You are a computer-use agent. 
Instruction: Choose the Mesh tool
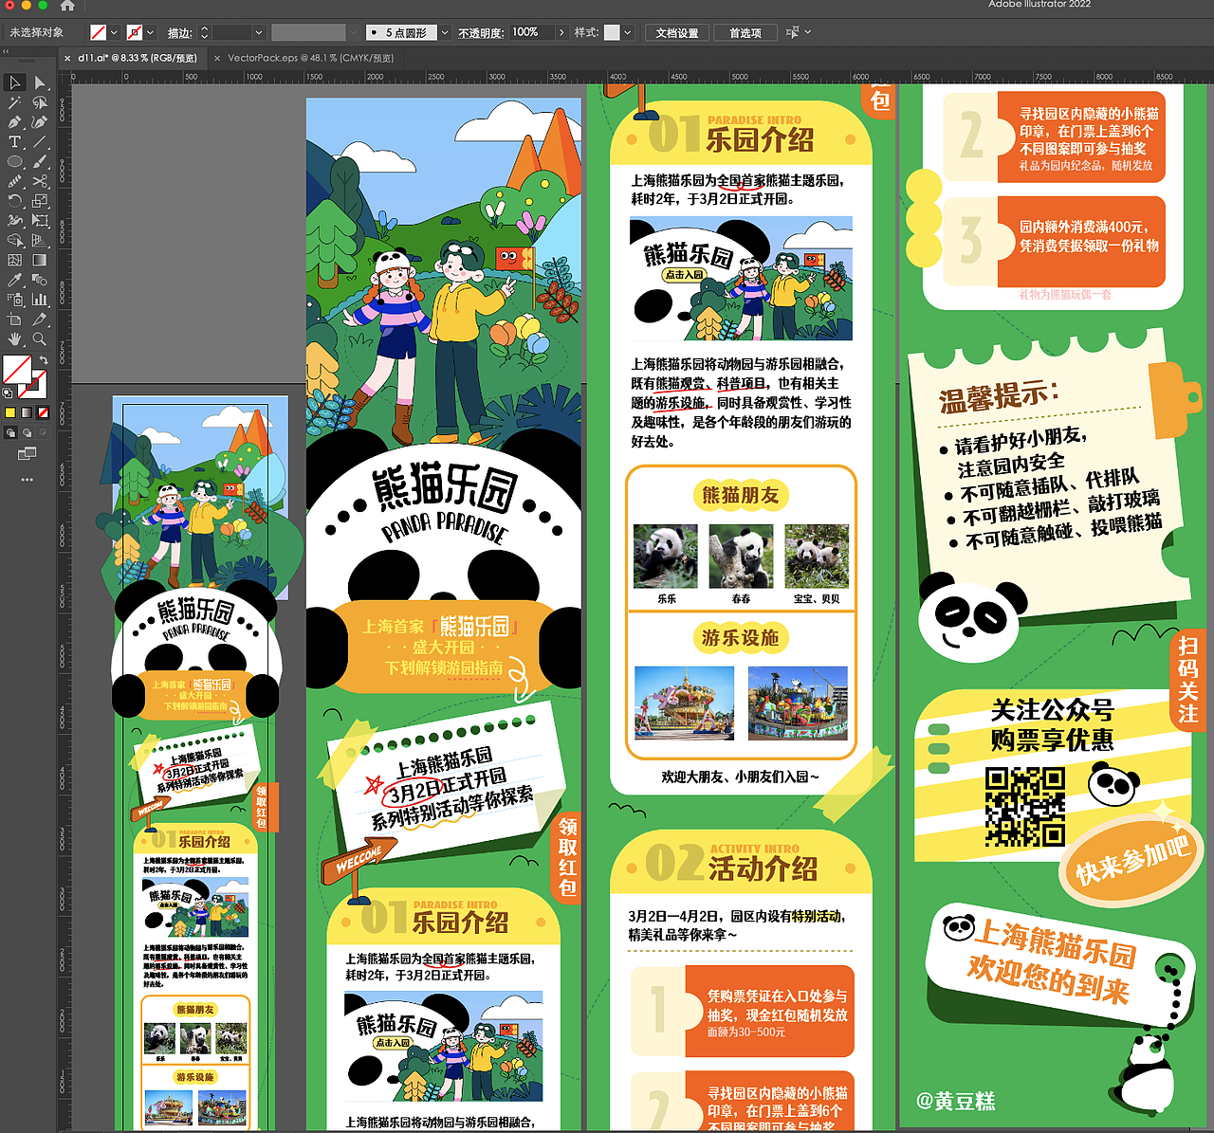point(14,260)
